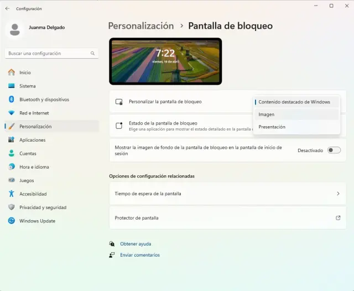Go to Windows Update section
Screen dimensions: 354x291
click(37, 221)
